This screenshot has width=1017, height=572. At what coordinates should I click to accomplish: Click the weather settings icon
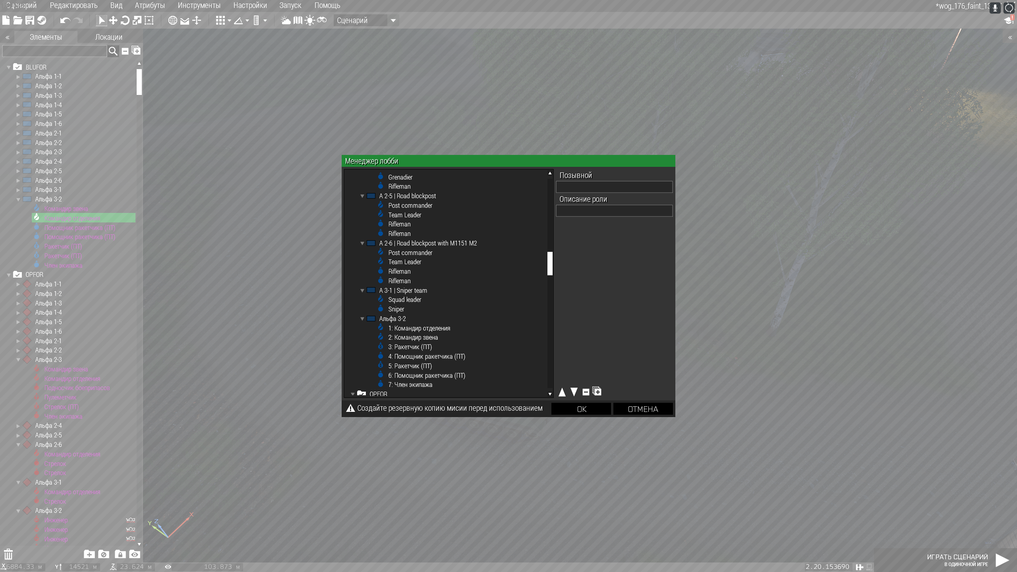point(286,20)
